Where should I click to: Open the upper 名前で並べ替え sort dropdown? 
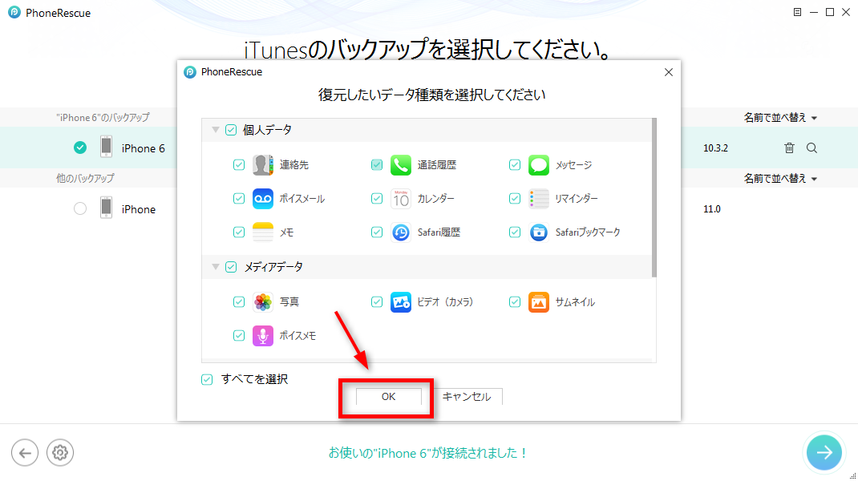[x=779, y=118]
